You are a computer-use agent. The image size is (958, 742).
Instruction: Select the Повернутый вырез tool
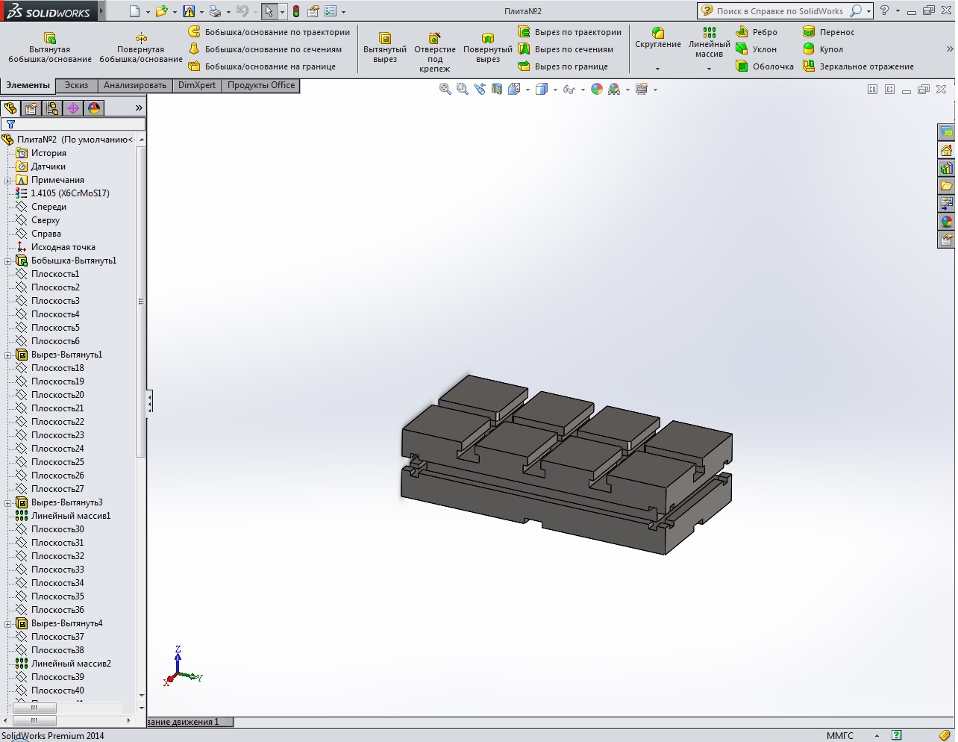(488, 48)
